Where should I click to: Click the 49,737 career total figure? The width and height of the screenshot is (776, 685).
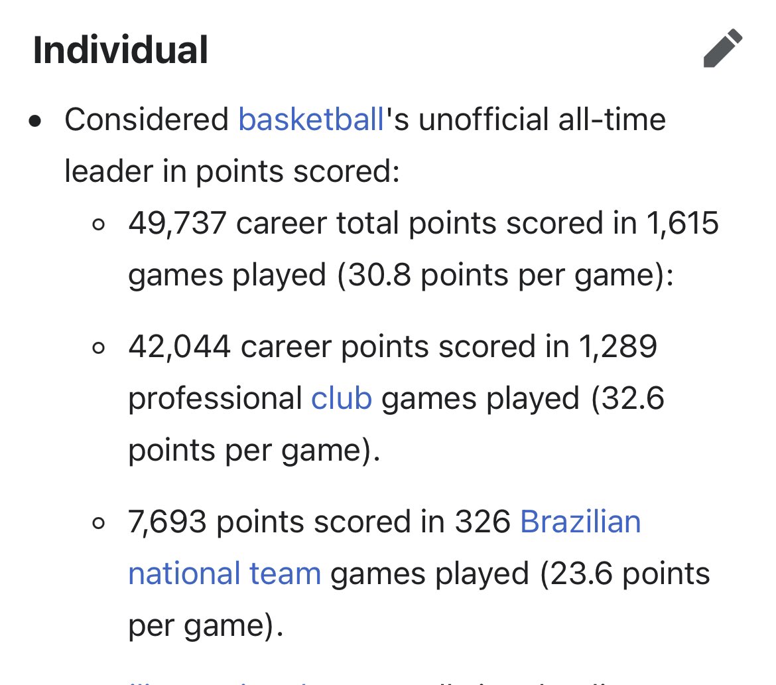(177, 223)
